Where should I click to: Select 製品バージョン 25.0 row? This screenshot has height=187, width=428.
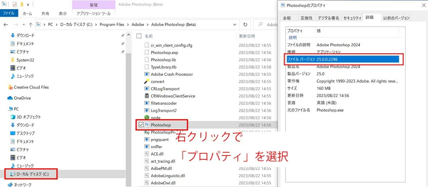[x=342, y=74]
